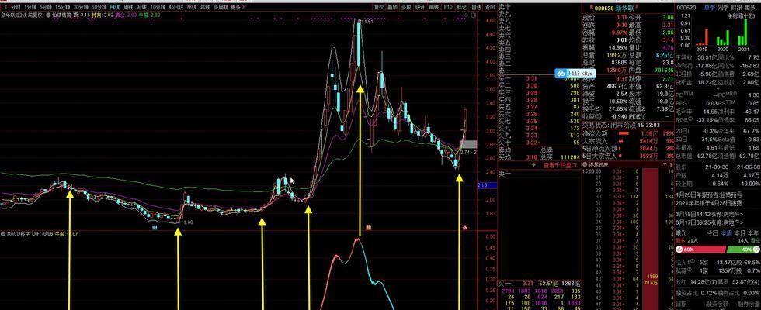Click the -自选 remove from watchlist button
This screenshot has height=310, width=761.
pyautogui.click(x=475, y=7)
